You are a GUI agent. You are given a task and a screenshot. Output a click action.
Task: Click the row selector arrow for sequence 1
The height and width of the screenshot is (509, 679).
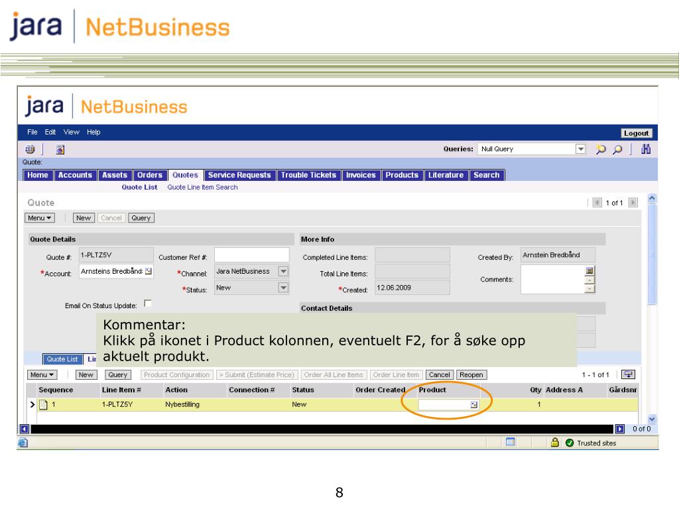(x=32, y=405)
